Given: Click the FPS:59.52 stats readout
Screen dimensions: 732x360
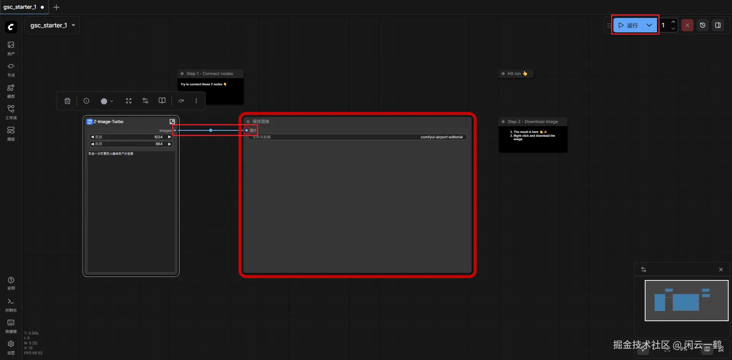Looking at the screenshot, I should point(33,353).
